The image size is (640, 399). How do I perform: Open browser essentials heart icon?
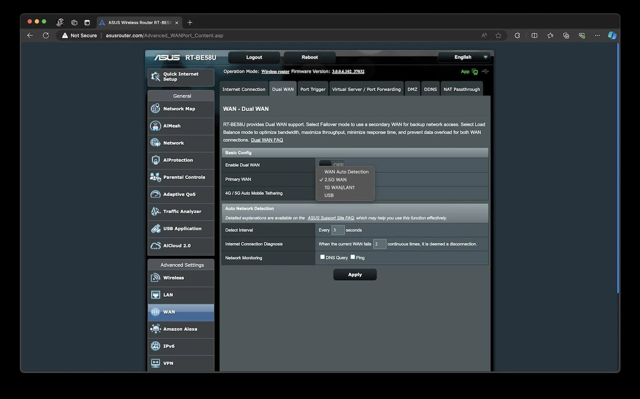click(x=582, y=35)
